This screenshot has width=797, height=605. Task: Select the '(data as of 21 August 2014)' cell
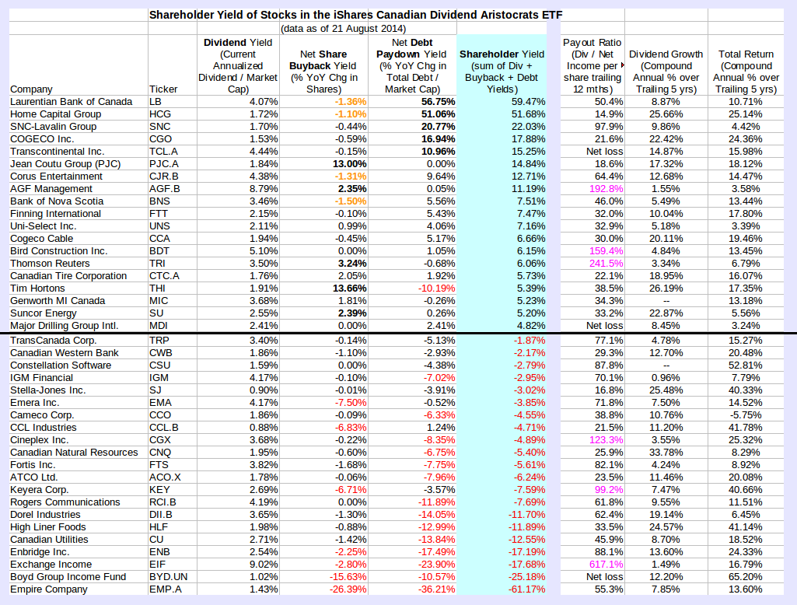[344, 29]
